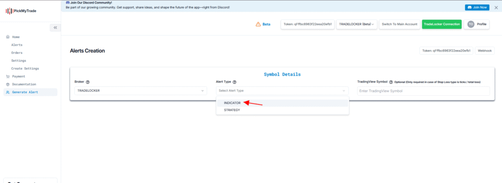Click the Enter TradingView Symbol field
Viewport: 502px width, 183px height.
424,91
